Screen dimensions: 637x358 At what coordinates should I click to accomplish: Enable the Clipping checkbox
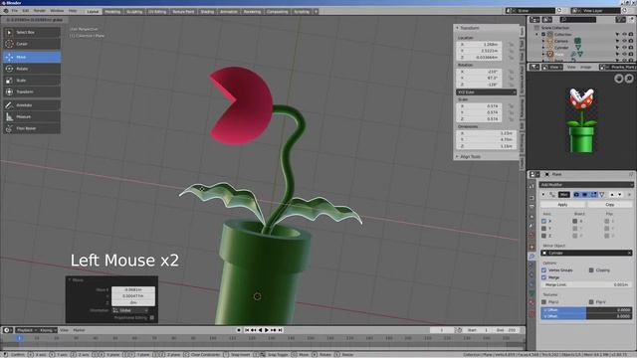point(591,270)
